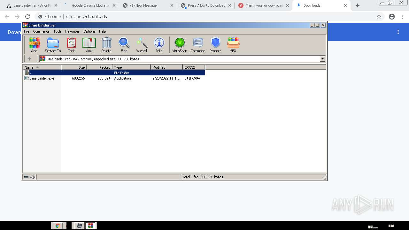Switch to Google Chrome blocks tab
Image resolution: width=409 pixels, height=230 pixels.
coord(90,5)
